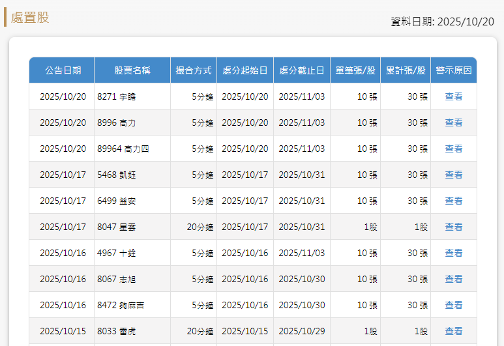Click 查看 in the 5468 凱鈺 row
This screenshot has width=504, height=346.
(453, 175)
